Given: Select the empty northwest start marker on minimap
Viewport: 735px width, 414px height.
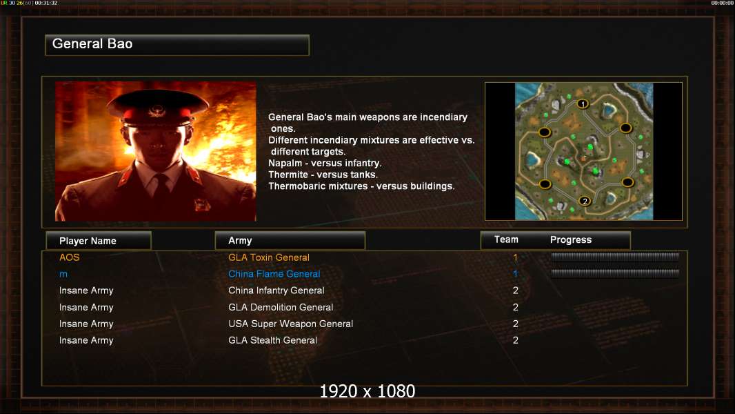Looking at the screenshot, I should tap(544, 132).
